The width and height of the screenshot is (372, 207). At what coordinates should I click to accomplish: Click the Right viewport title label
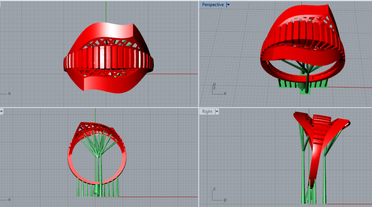[x=207, y=111]
